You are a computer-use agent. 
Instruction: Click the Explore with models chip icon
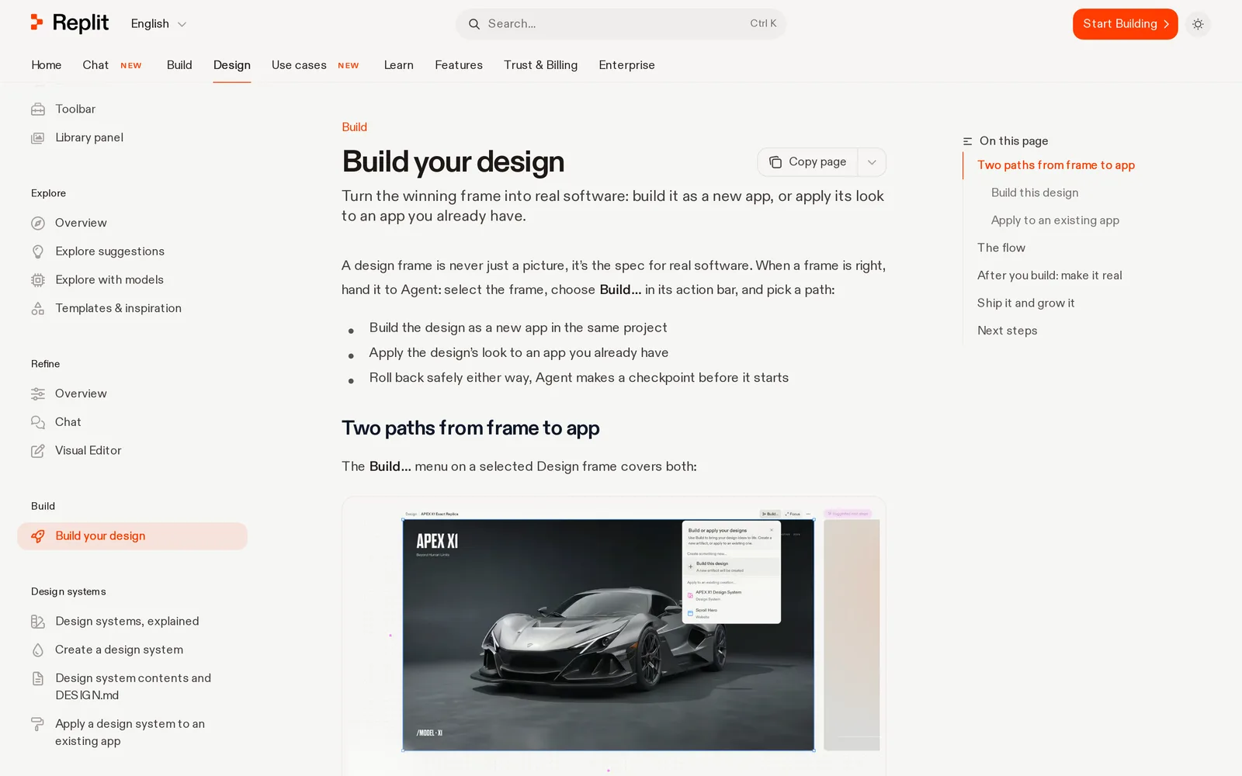point(38,280)
